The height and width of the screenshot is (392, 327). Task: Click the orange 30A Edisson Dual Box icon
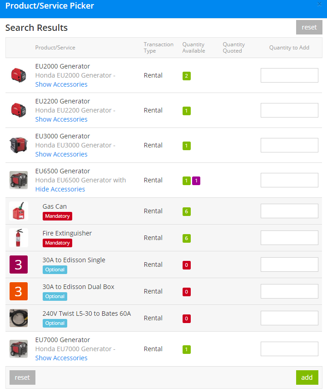[19, 291]
